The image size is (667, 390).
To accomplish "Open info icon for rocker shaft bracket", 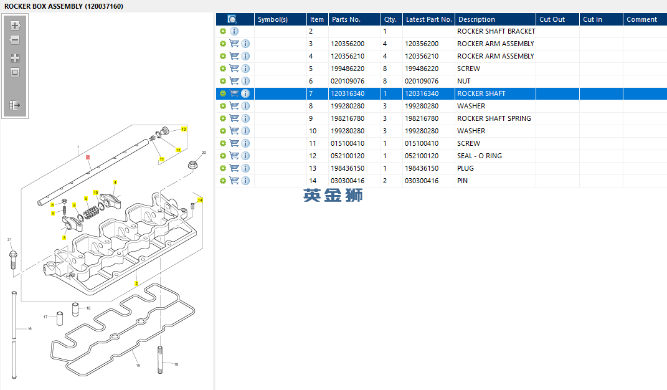I will tap(234, 31).
